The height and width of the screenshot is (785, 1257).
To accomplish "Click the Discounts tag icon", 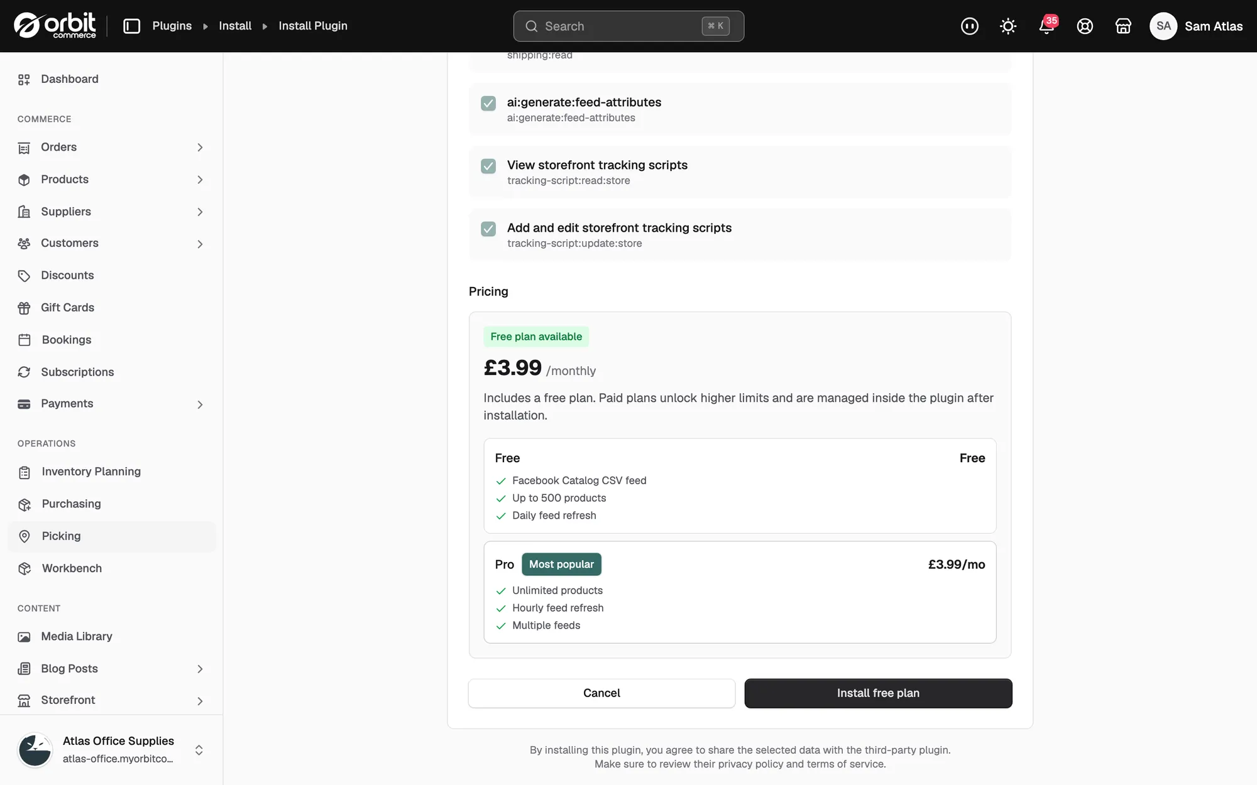I will tap(24, 276).
